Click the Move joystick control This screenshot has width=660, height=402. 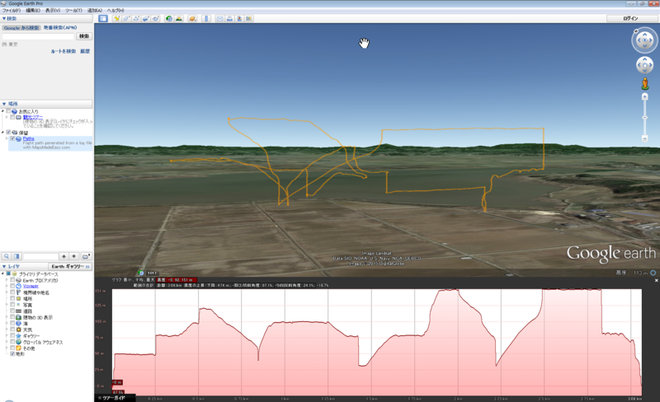(x=644, y=65)
